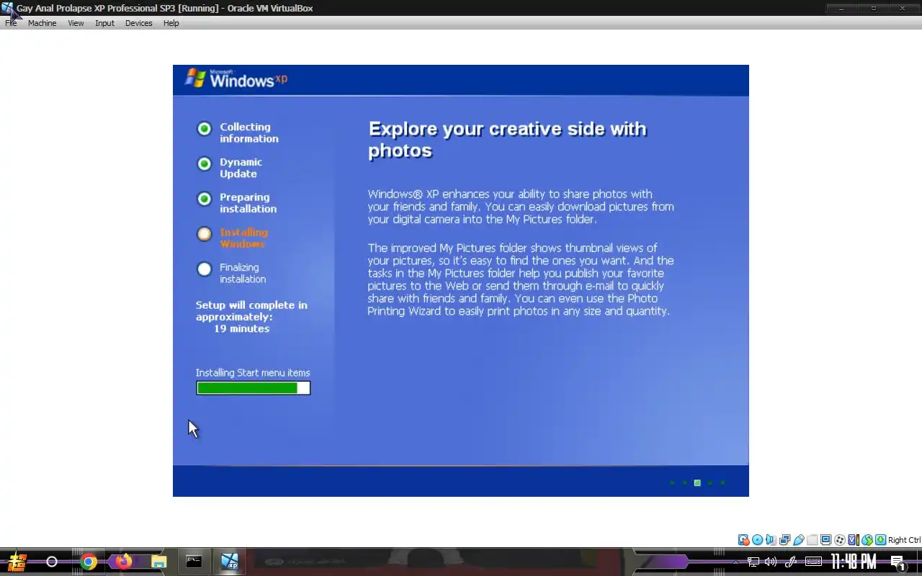Click the Installing Windows step indicator

[x=205, y=233]
